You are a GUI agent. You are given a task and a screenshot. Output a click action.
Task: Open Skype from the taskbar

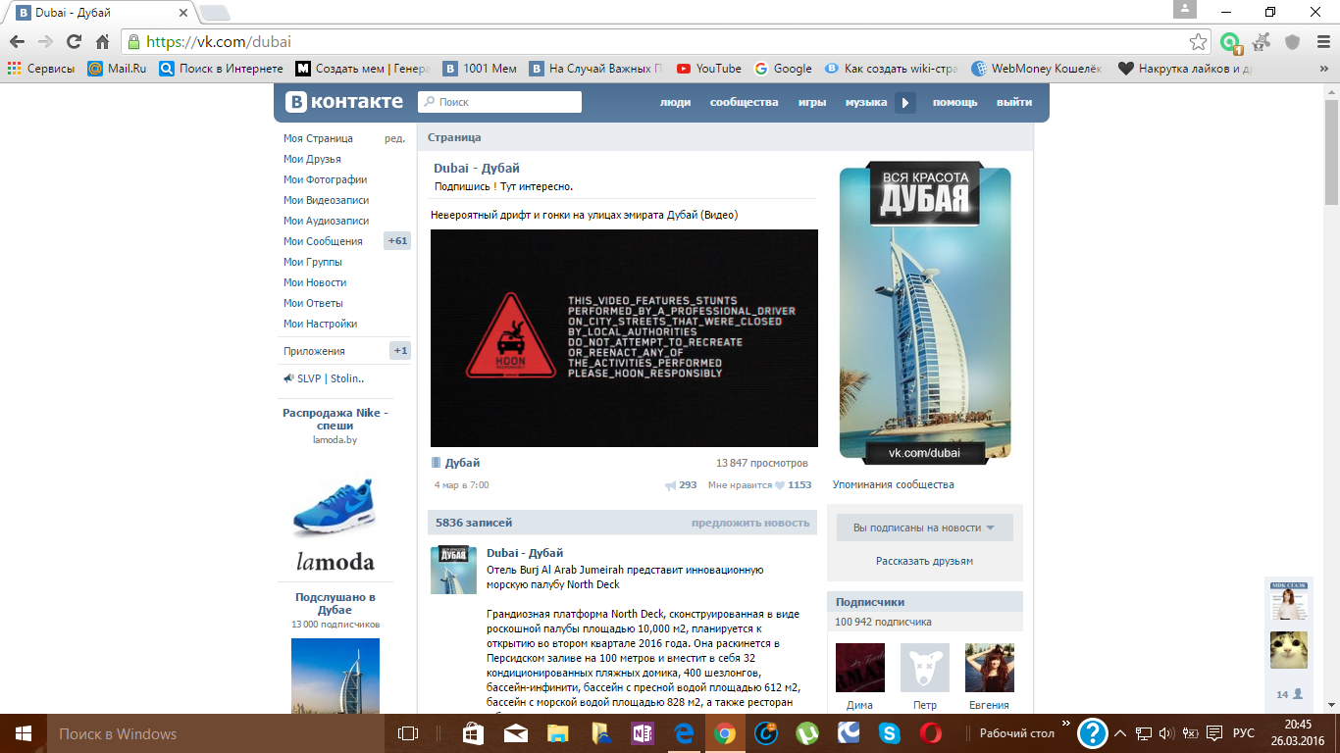click(x=890, y=733)
